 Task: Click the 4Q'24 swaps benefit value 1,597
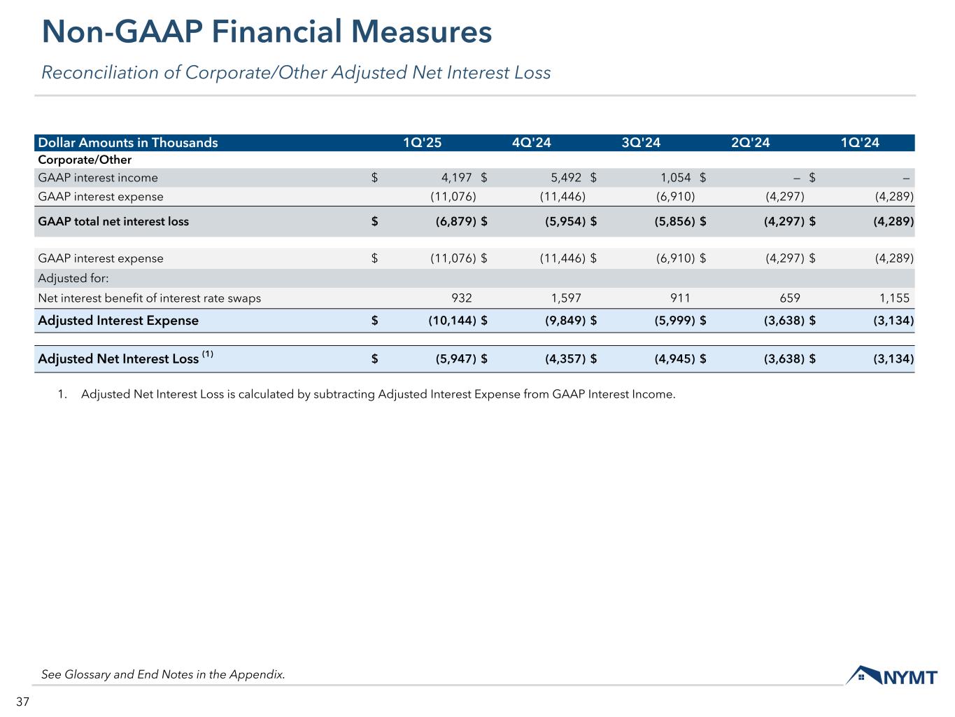coord(566,298)
